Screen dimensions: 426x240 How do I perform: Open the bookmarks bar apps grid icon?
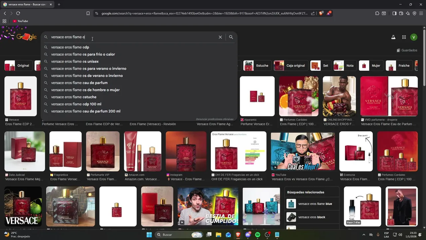(4, 21)
